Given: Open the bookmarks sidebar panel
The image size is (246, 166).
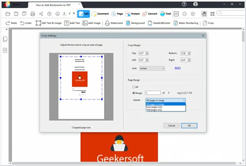Looking at the screenshot, I should click(5, 51).
